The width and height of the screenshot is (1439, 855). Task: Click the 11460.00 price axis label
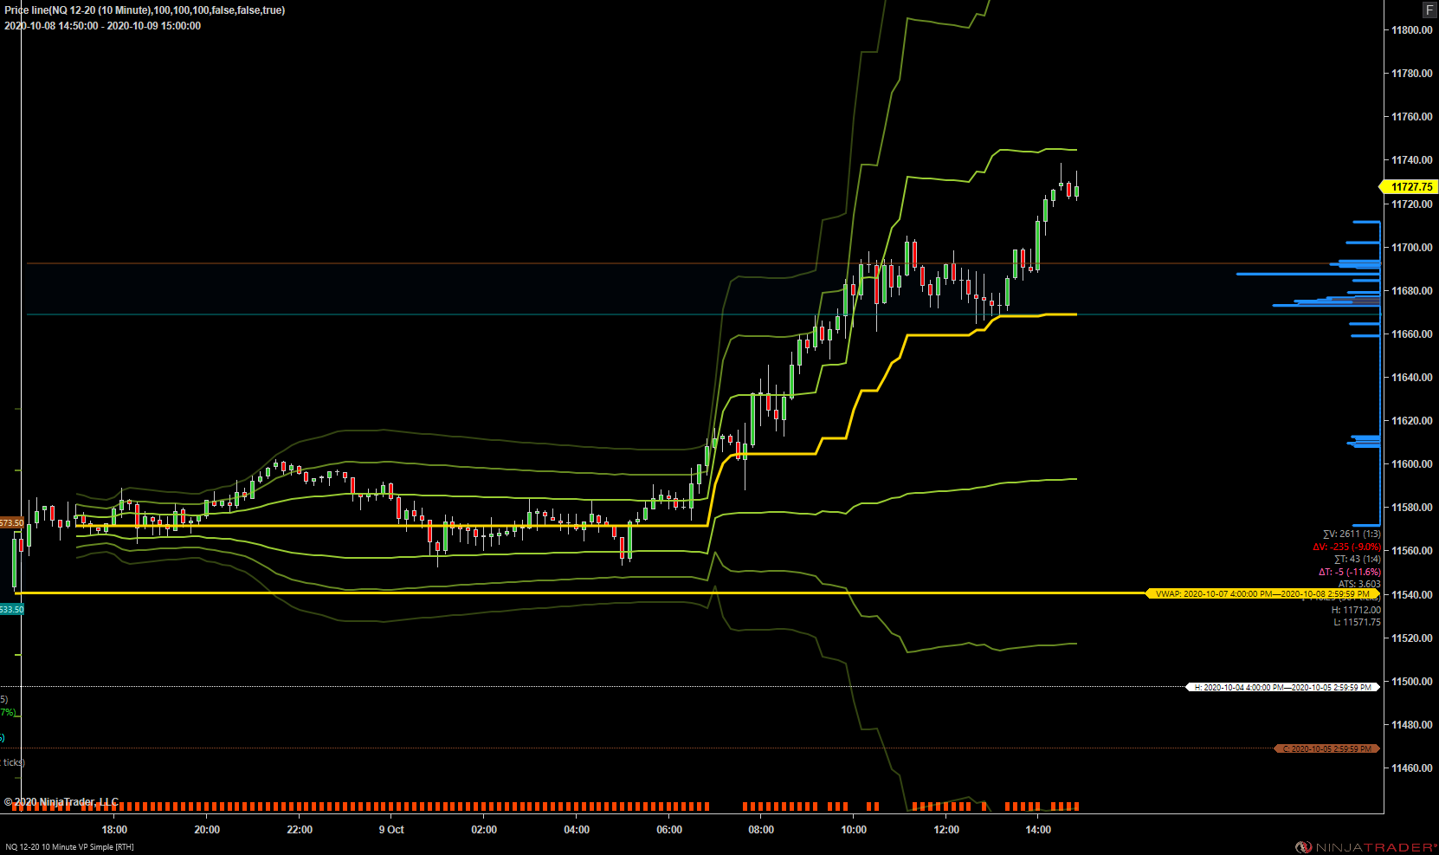tap(1411, 768)
